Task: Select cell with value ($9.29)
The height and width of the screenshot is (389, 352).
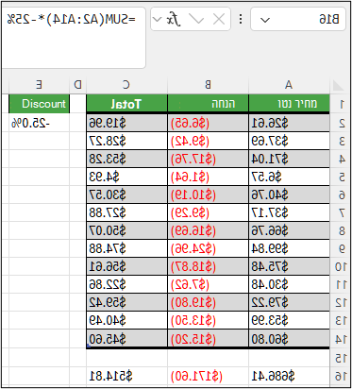Action: (208, 212)
